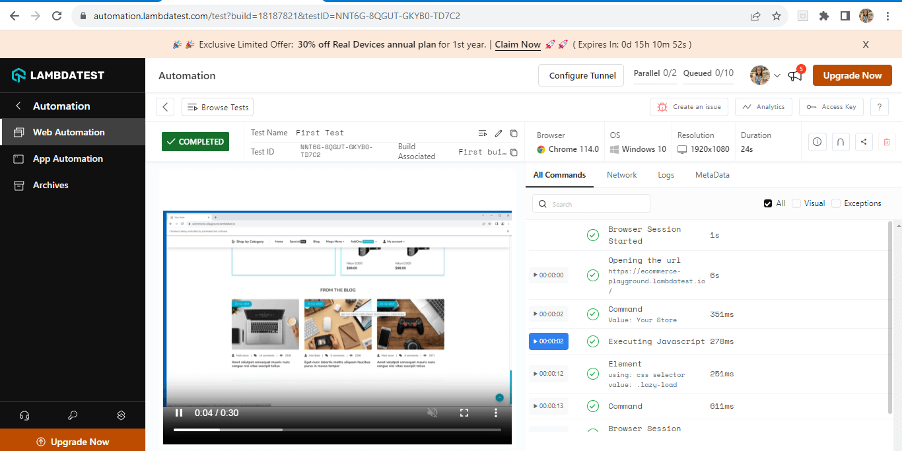
Task: Copy the Test ID with copy icon
Action: [x=514, y=153]
